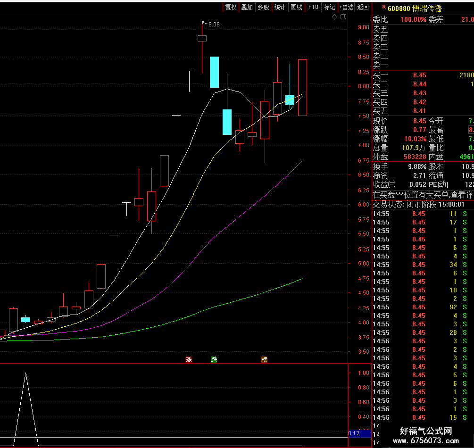Click the red R icon beside 600880
Viewport: 474px width, 448px height.
tap(384, 7)
